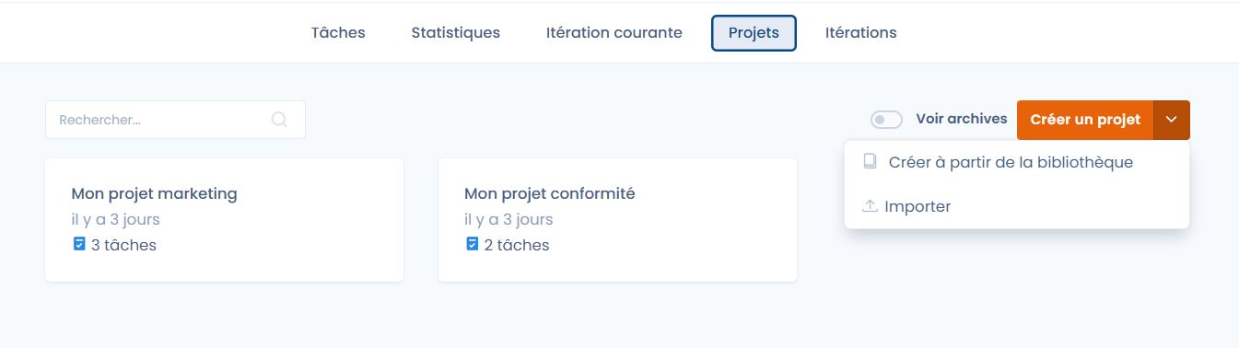Open the Statistiques tab
The image size is (1239, 348).
pyautogui.click(x=456, y=33)
